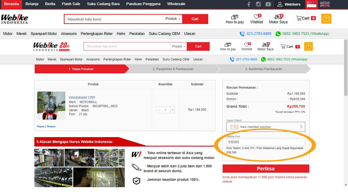The image size is (348, 195).
Task: Click the Cari button in the top search bar
Action: [x=195, y=19]
